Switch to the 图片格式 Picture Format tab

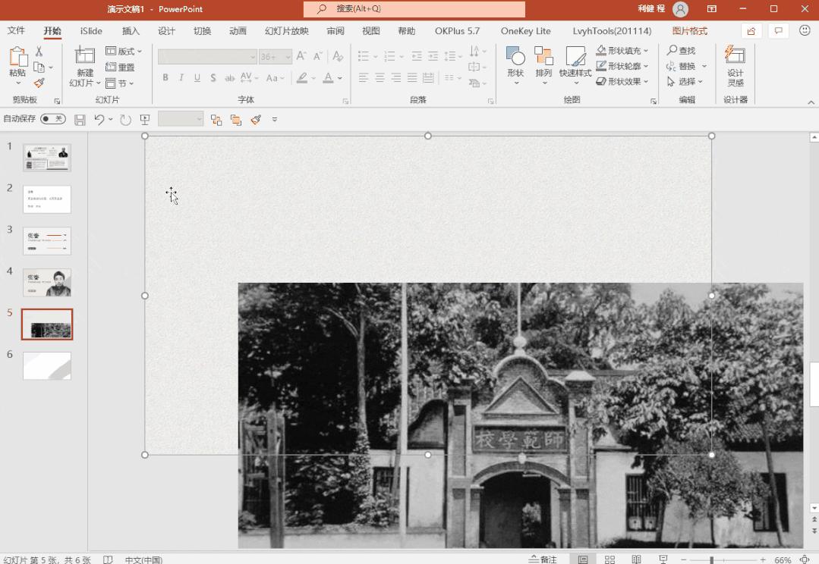(689, 31)
